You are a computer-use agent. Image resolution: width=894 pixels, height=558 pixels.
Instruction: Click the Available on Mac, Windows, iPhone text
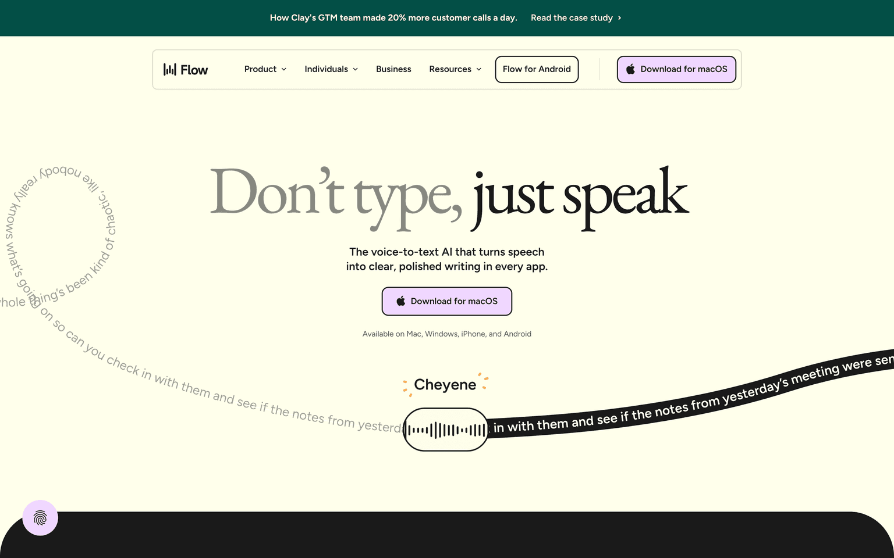pos(447,334)
